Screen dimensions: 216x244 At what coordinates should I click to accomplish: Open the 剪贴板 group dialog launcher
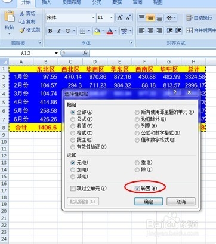click(39, 42)
